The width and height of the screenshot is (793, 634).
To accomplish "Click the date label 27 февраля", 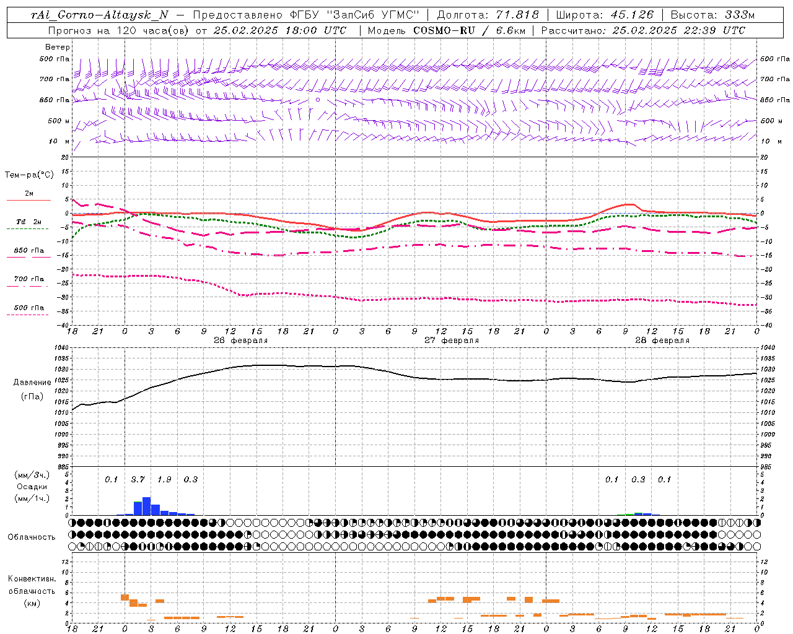I will (452, 341).
